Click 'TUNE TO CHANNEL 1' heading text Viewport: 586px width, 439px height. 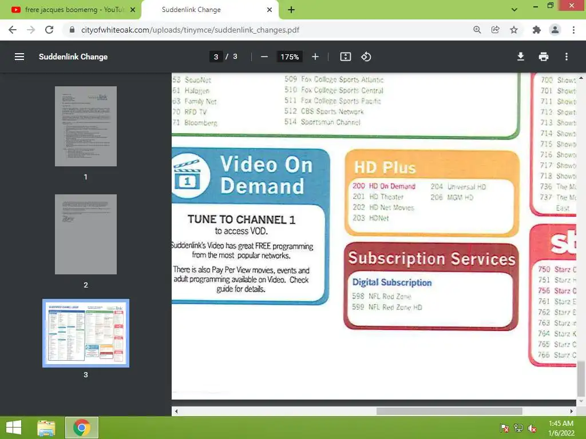click(241, 219)
